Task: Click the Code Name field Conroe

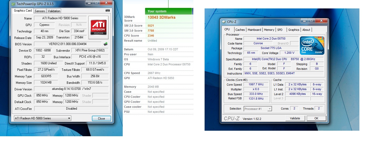Action: coord(258,43)
